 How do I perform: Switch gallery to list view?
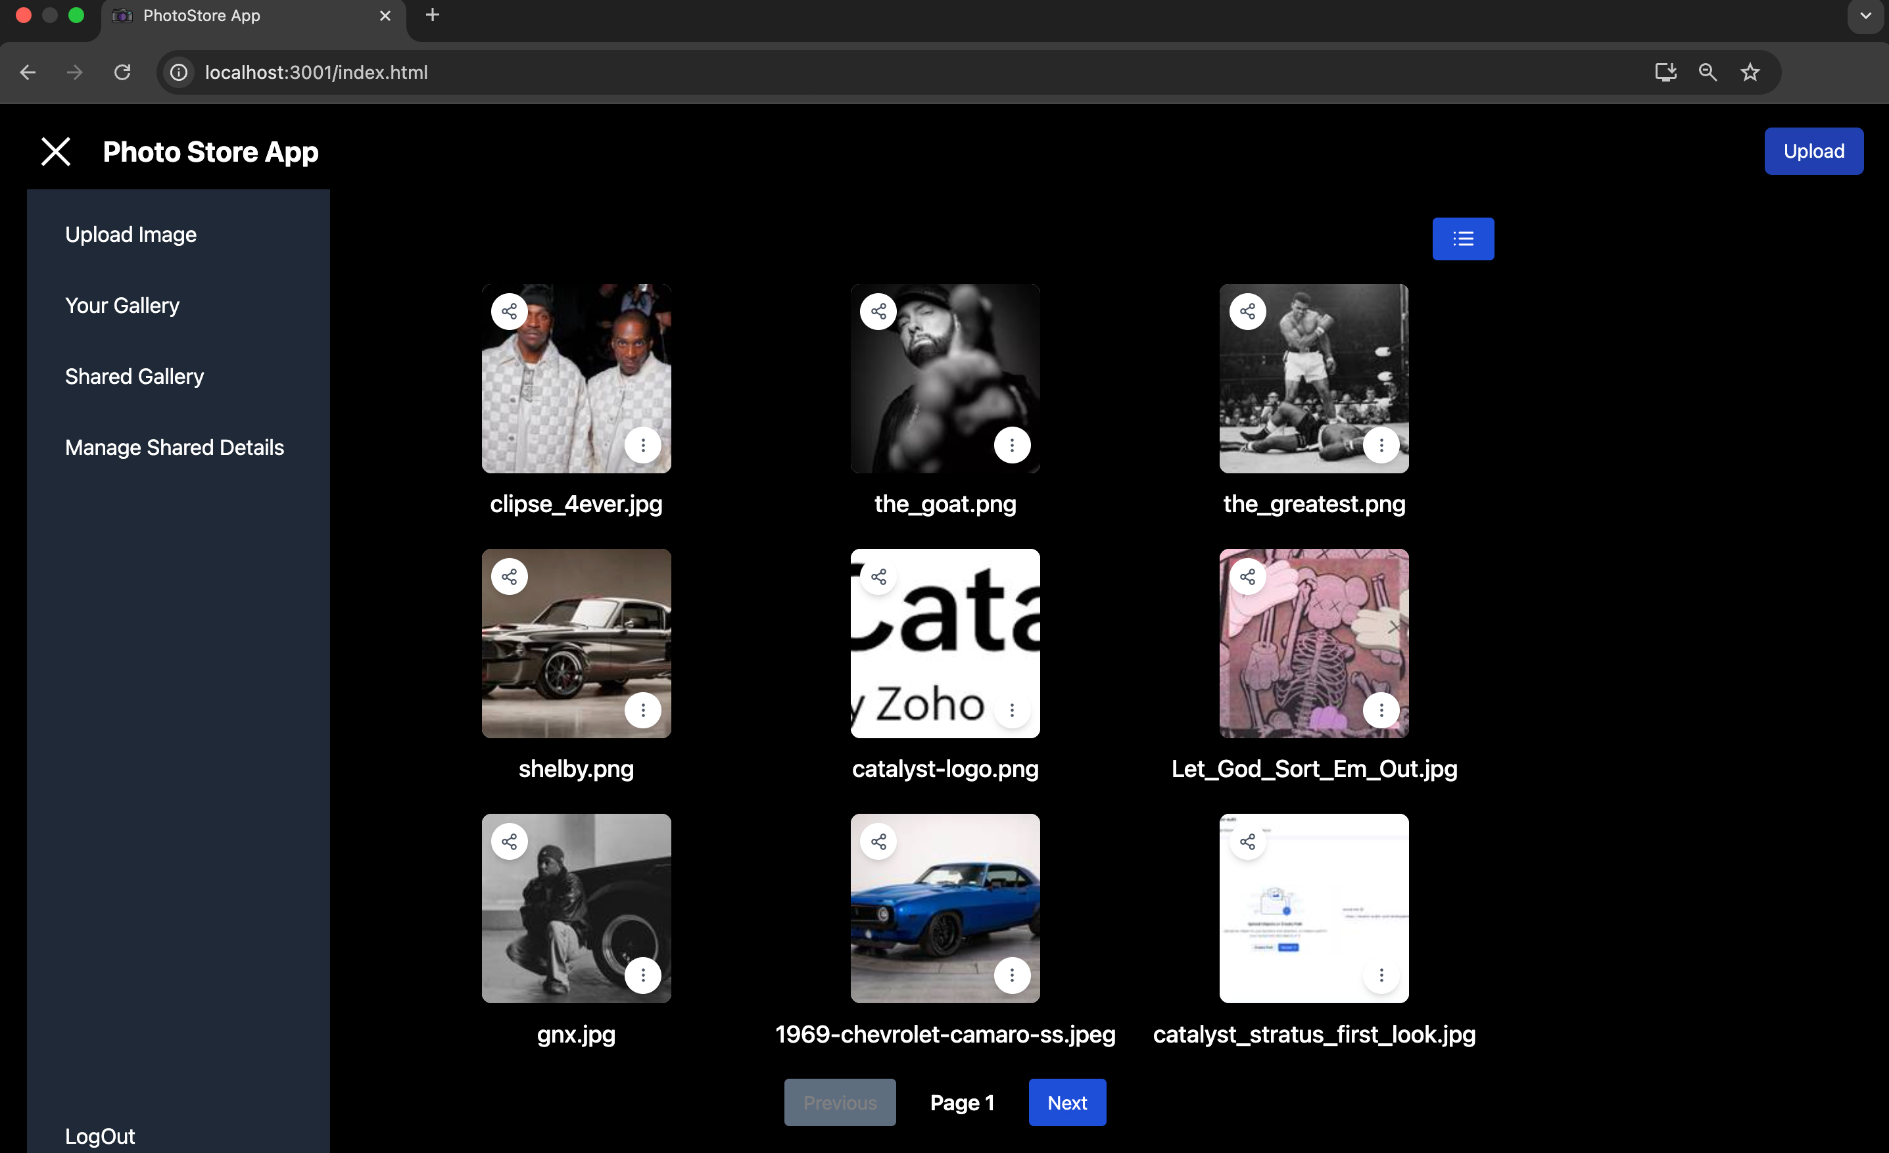coord(1462,239)
